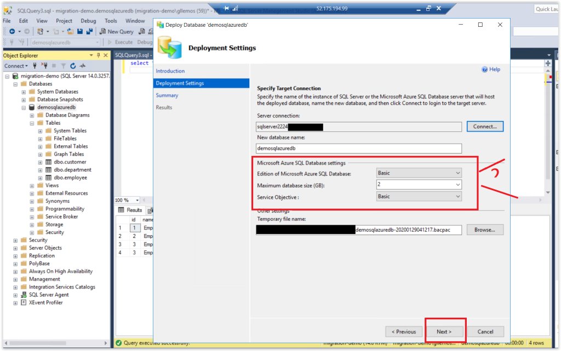
Task: Click the Server connection field
Action: coord(359,127)
